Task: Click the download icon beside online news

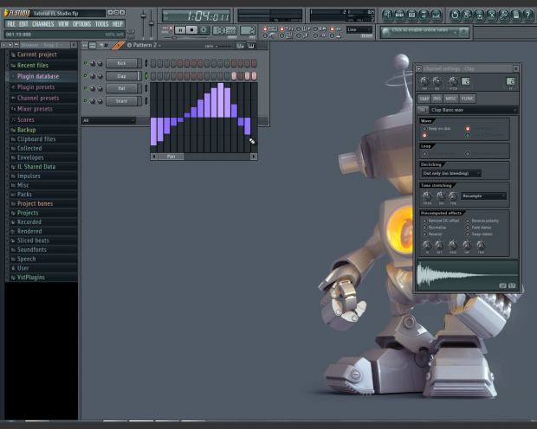Action: pos(463,32)
